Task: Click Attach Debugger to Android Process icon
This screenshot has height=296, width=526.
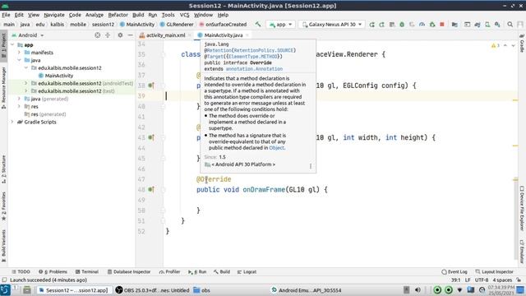Action: tap(432, 25)
